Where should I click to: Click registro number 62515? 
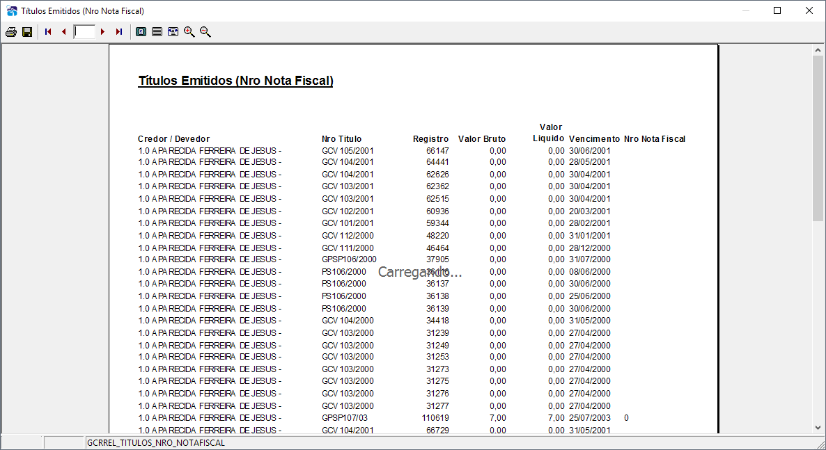tap(437, 199)
